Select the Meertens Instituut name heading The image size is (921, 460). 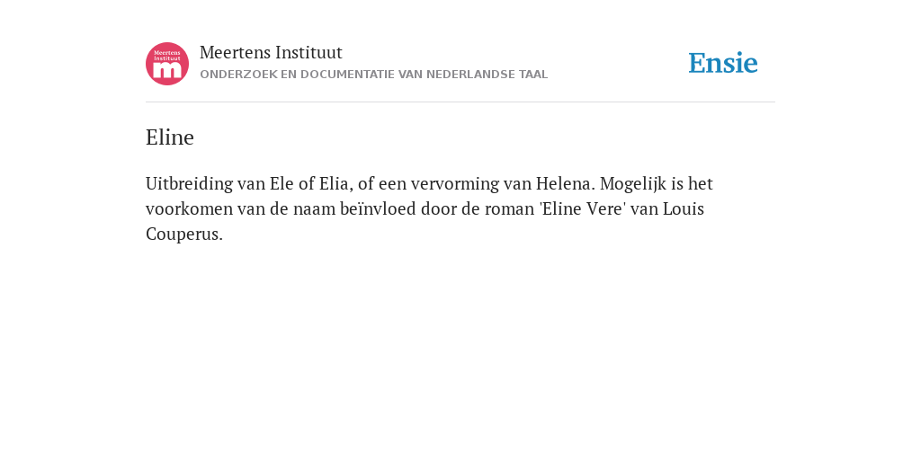(x=271, y=52)
